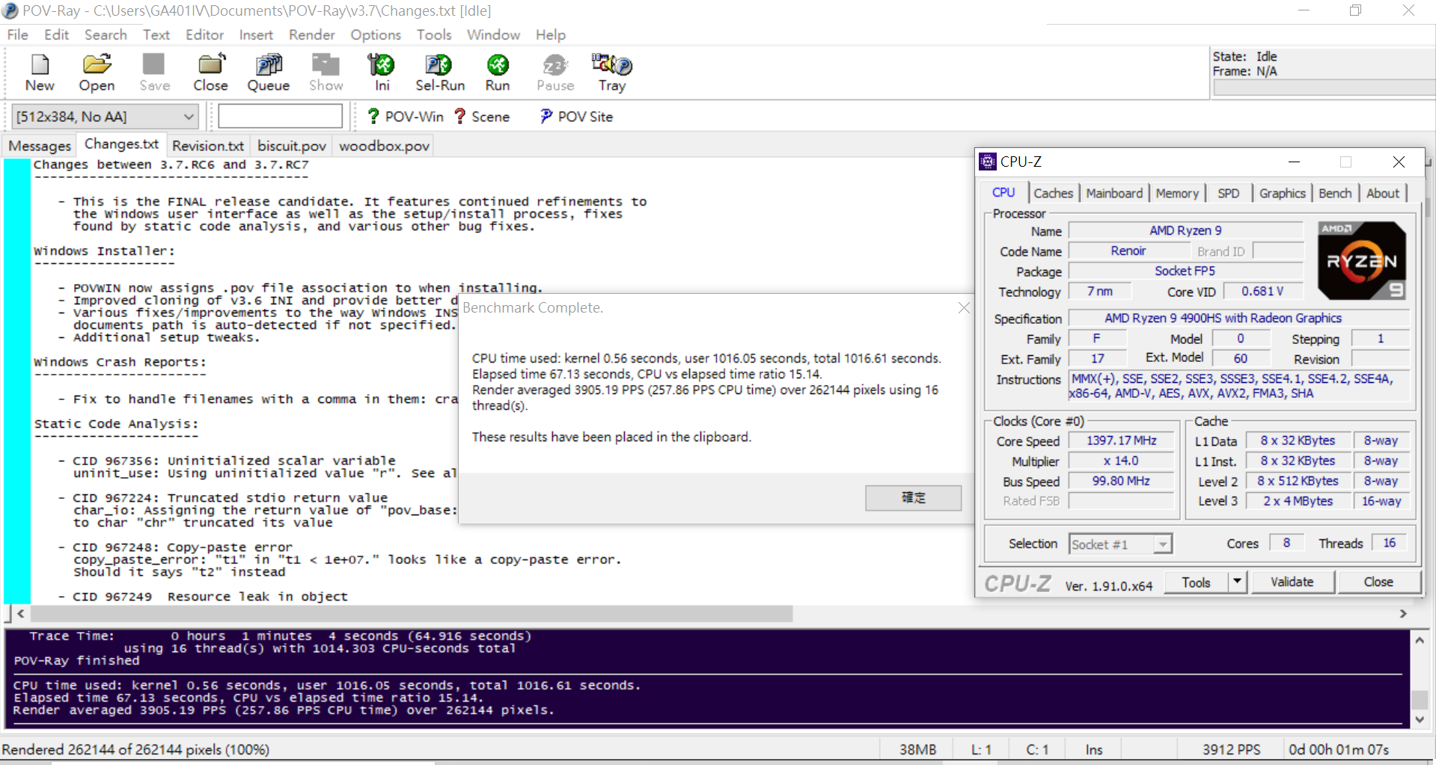
Task: Switch to Caches tab in CPU-Z
Action: 1053,193
